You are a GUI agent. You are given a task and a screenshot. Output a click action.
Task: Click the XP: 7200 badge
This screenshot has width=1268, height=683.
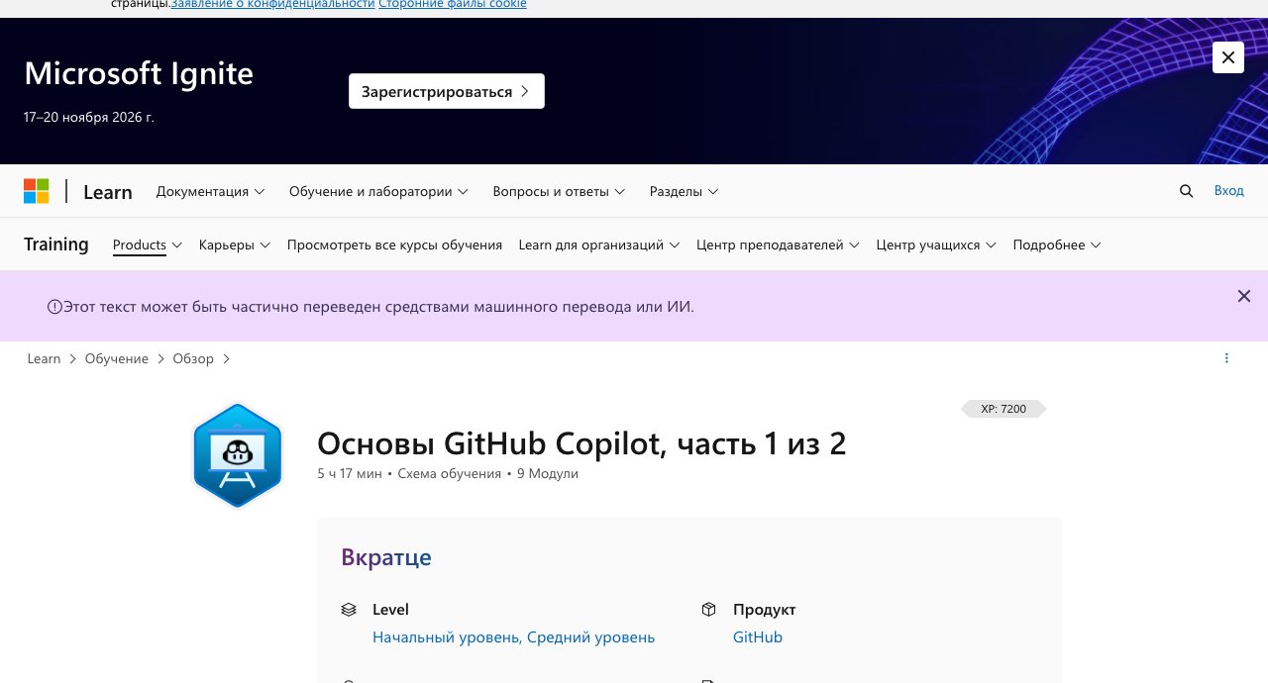click(x=1004, y=409)
